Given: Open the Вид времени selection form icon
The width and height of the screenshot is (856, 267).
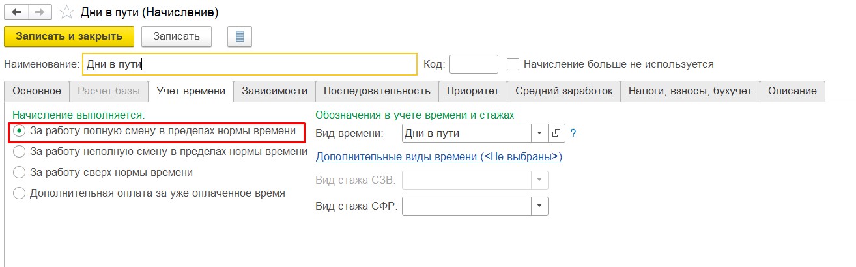Looking at the screenshot, I should coord(556,133).
